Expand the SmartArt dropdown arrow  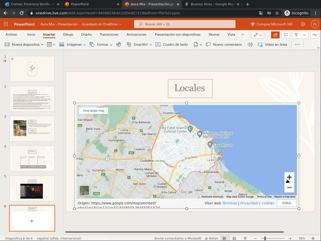click(x=150, y=45)
